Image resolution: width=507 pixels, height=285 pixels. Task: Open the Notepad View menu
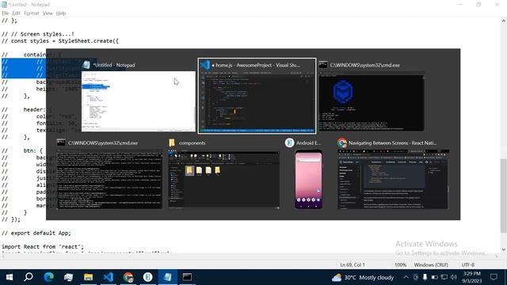click(x=48, y=13)
